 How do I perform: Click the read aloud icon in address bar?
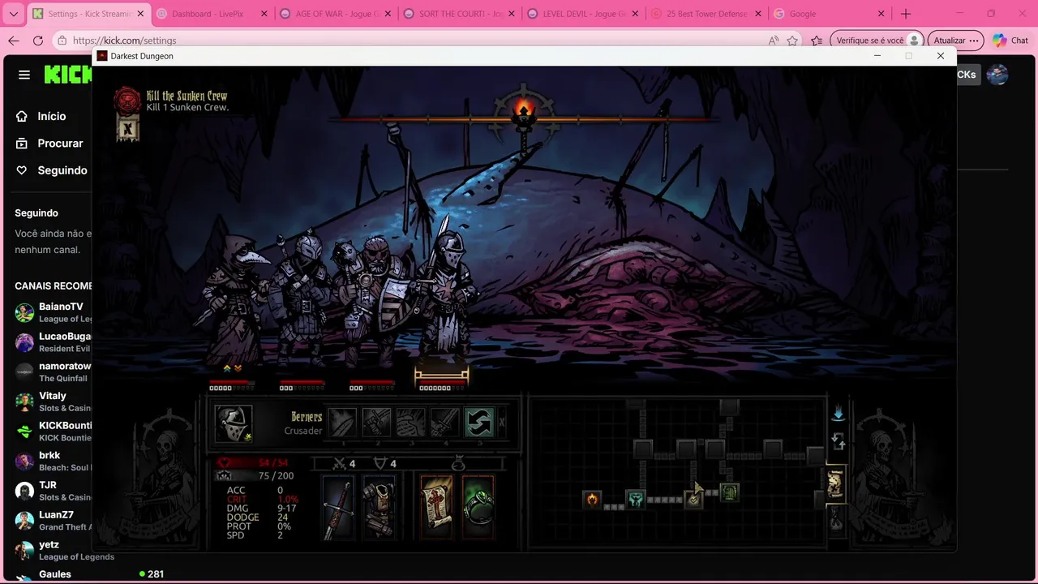(773, 41)
